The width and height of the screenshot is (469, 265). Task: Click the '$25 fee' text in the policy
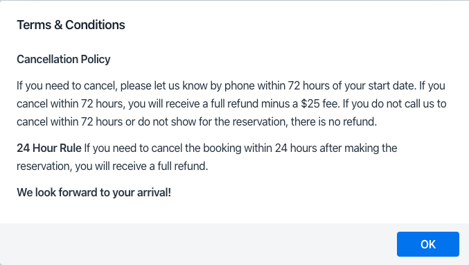coord(320,103)
